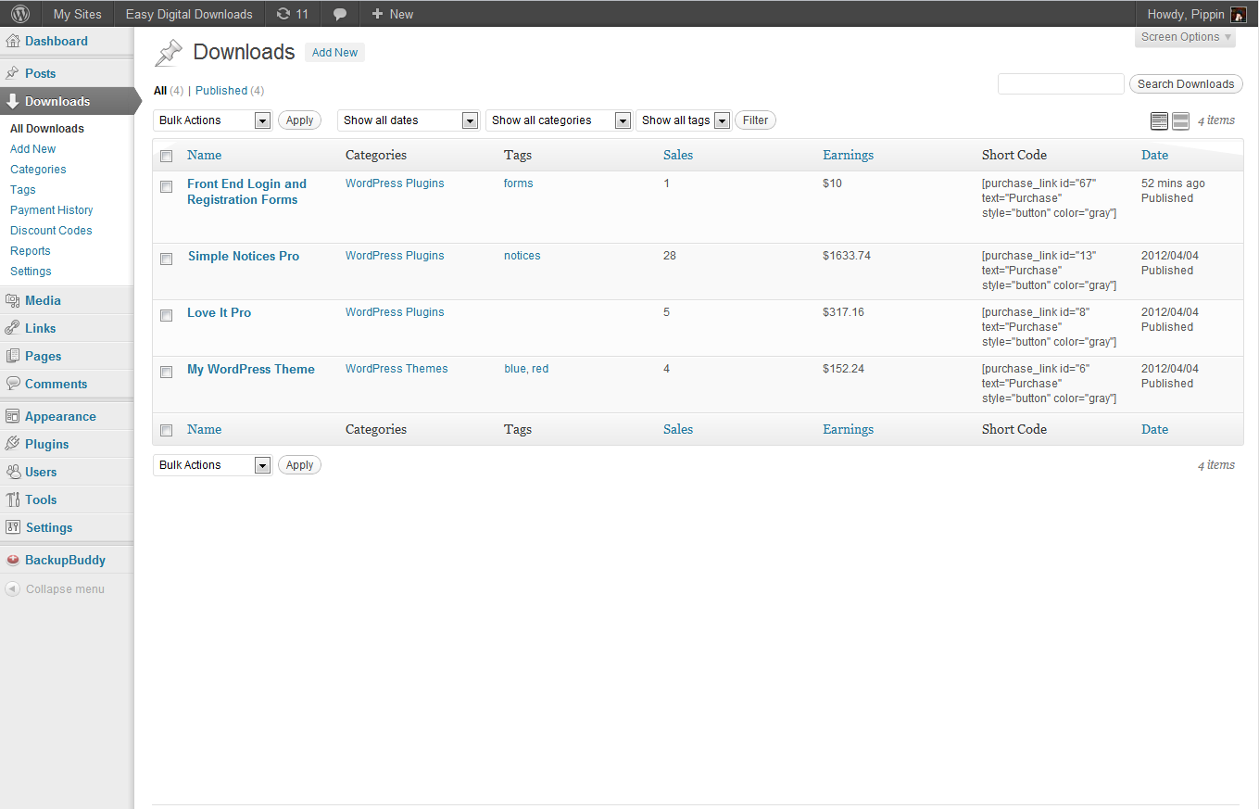Screen dimensions: 1259x809
Task: Open the Show all dates dropdown
Action: click(x=408, y=120)
